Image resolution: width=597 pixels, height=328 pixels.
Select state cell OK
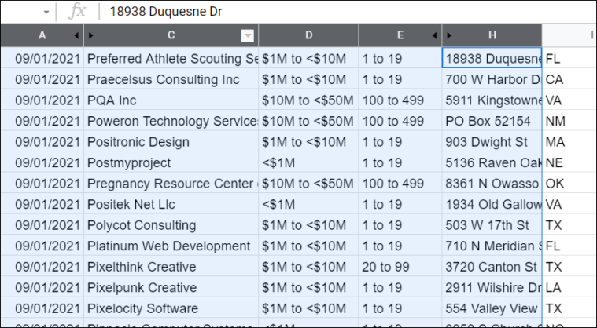point(569,184)
